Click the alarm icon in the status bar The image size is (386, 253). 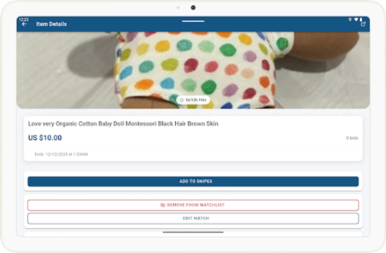tap(350, 19)
